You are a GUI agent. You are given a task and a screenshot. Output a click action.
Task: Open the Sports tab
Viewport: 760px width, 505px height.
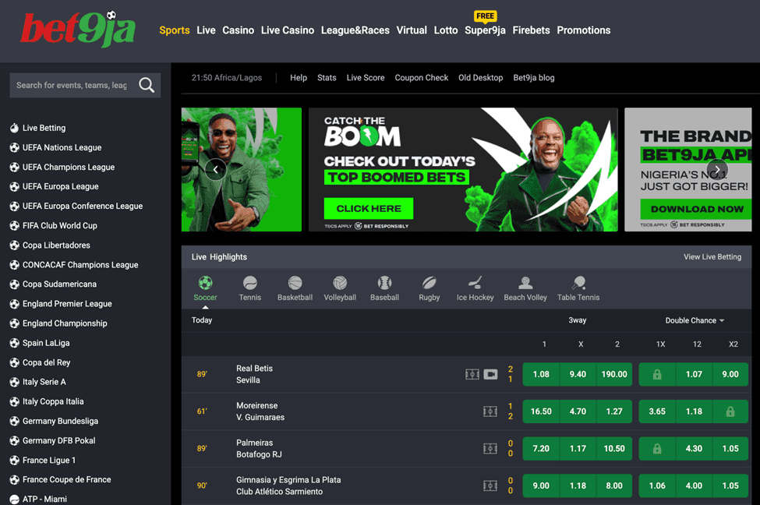pos(175,30)
